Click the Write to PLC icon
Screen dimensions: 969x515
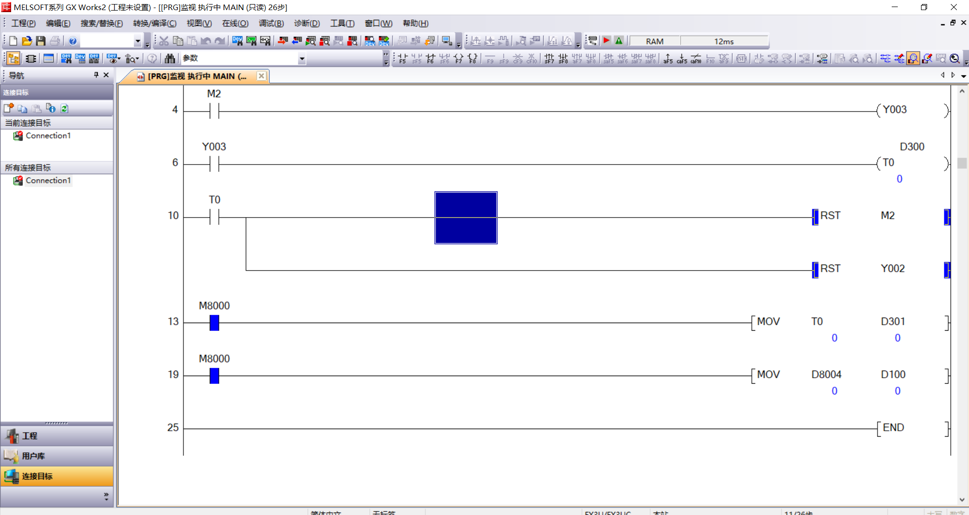(x=282, y=41)
